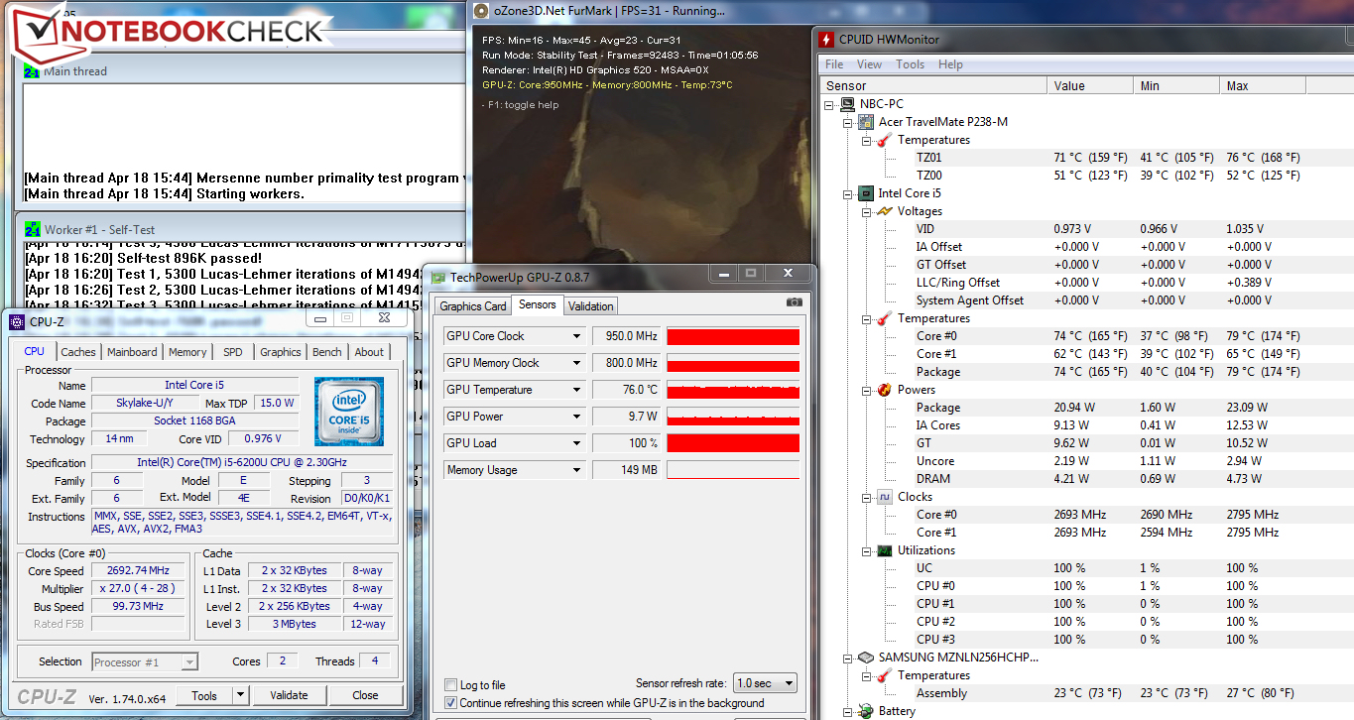Expand the Battery node in HWMonitor
The height and width of the screenshot is (720, 1354).
click(x=847, y=711)
